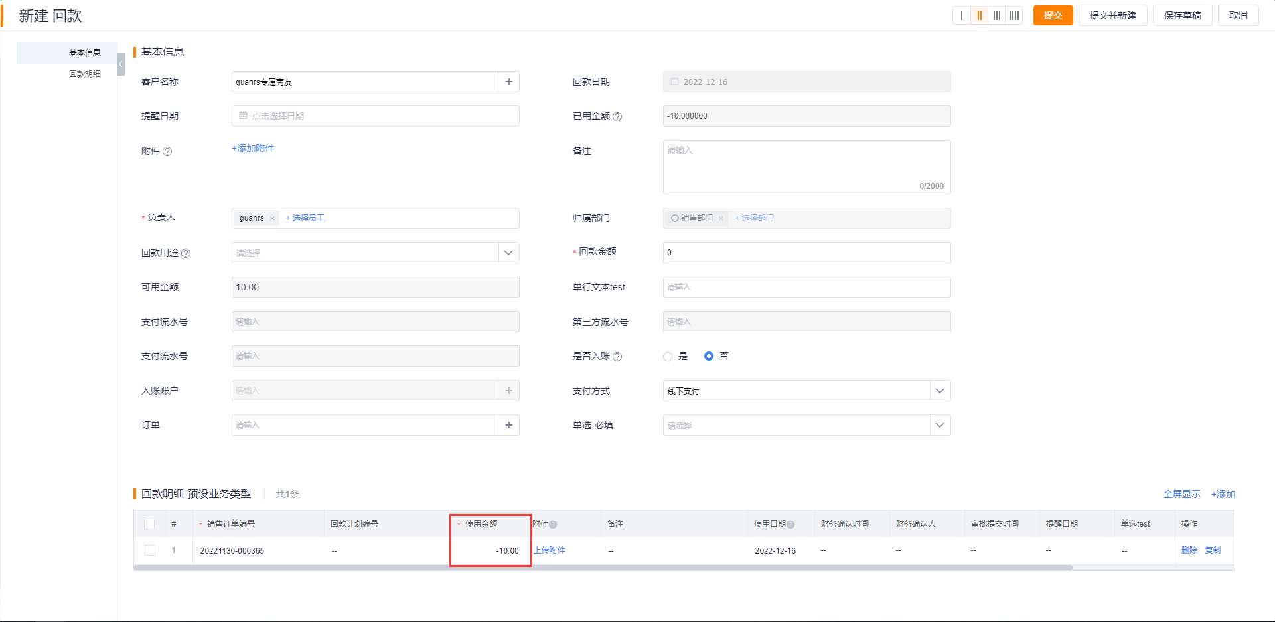
Task: Click +添加附件 link
Action: coord(253,148)
